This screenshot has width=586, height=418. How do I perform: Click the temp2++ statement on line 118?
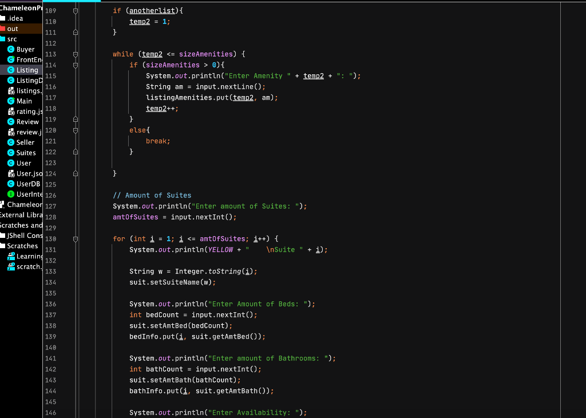click(x=162, y=108)
